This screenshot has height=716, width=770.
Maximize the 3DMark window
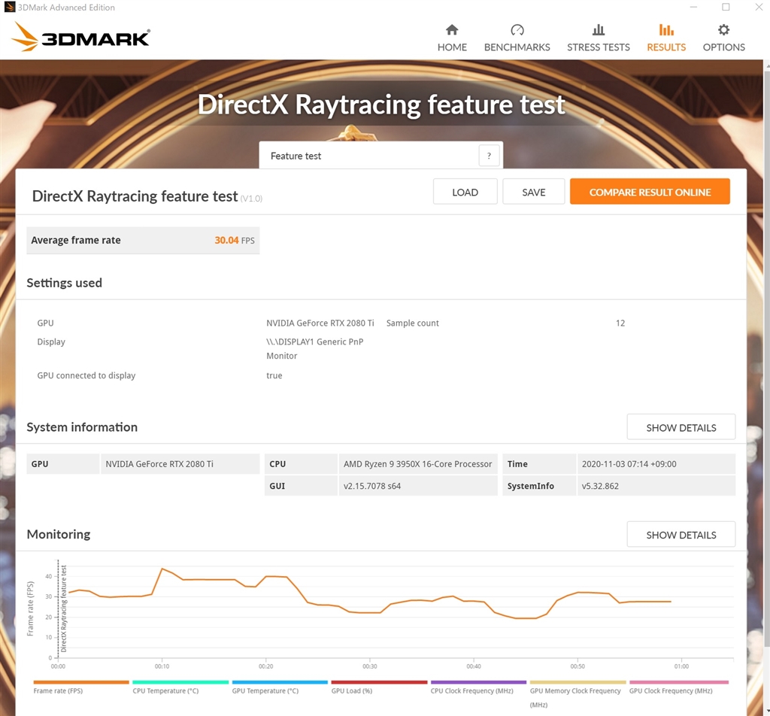[726, 7]
